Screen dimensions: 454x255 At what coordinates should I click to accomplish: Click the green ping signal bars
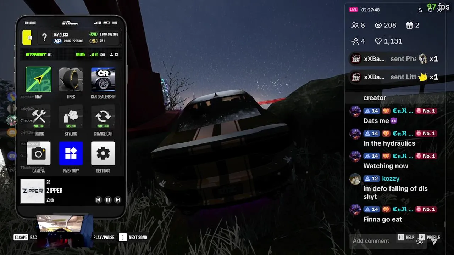[92, 55]
